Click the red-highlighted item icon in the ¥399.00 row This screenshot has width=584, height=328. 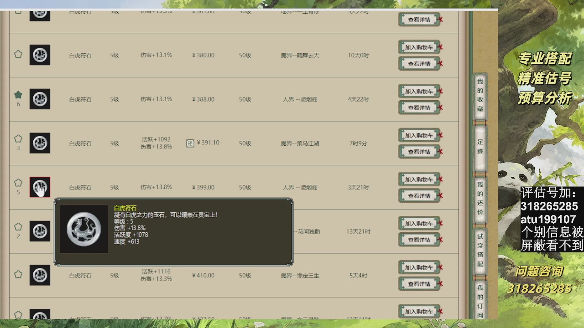40,187
